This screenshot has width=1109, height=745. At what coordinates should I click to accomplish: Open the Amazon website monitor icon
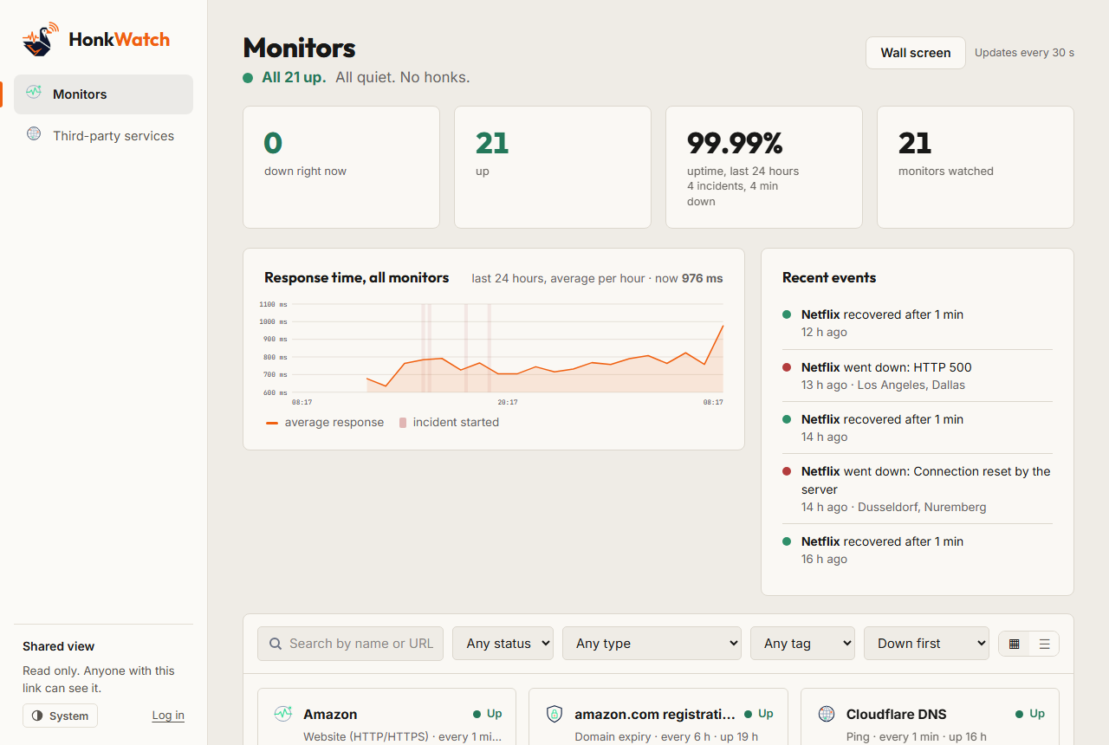tap(283, 714)
